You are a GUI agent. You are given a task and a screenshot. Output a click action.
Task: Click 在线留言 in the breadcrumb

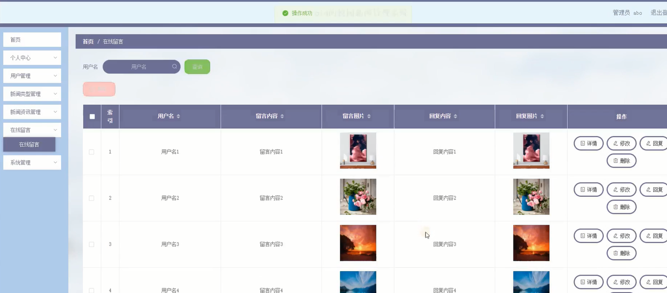pyautogui.click(x=113, y=42)
